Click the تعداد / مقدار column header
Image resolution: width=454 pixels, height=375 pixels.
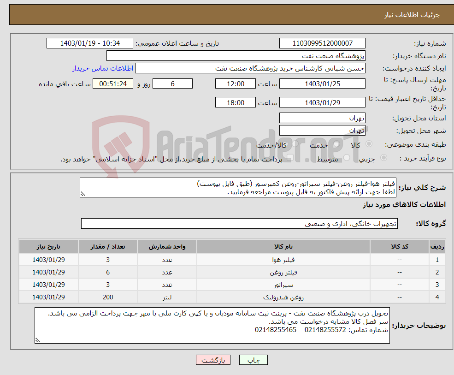pos(108,247)
